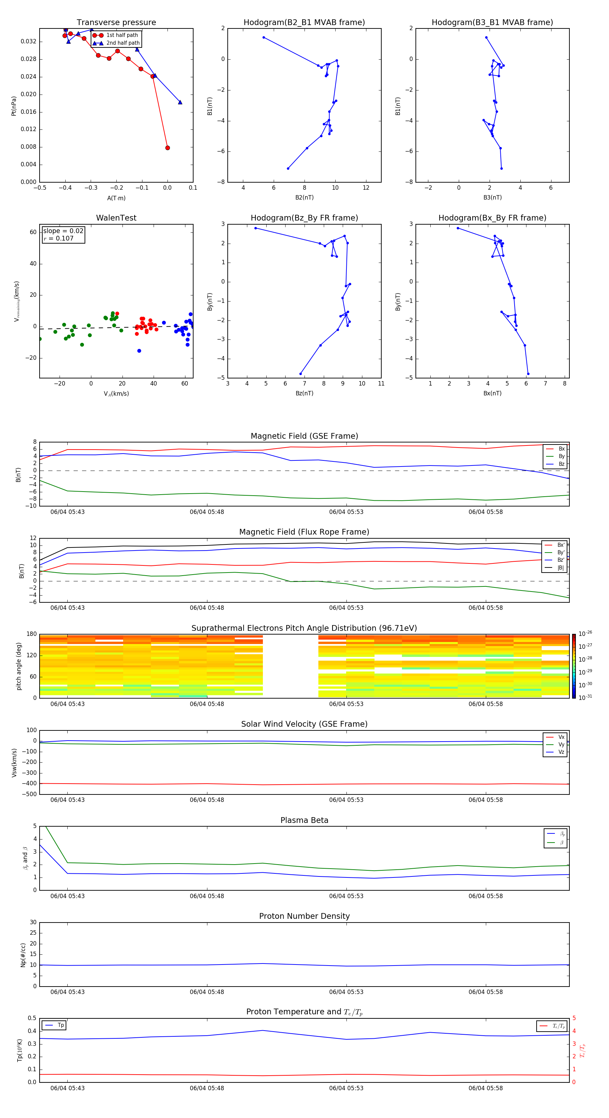Click '06/04 05:43' tick under Magnetic Field GSE
Viewport: 609px width, 1118px height.
(68, 512)
